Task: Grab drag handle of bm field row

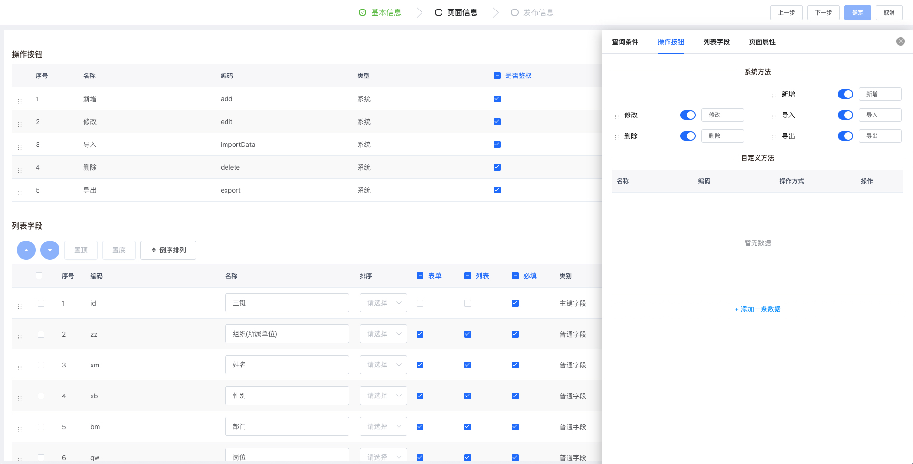Action: (x=20, y=430)
